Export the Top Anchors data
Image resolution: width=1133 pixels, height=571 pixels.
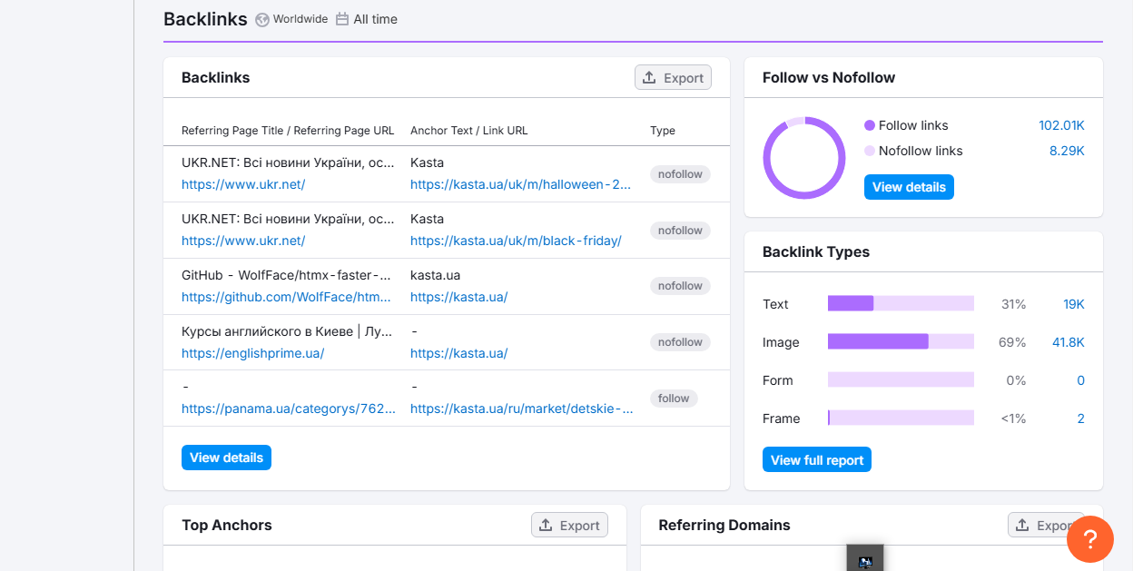pyautogui.click(x=569, y=526)
